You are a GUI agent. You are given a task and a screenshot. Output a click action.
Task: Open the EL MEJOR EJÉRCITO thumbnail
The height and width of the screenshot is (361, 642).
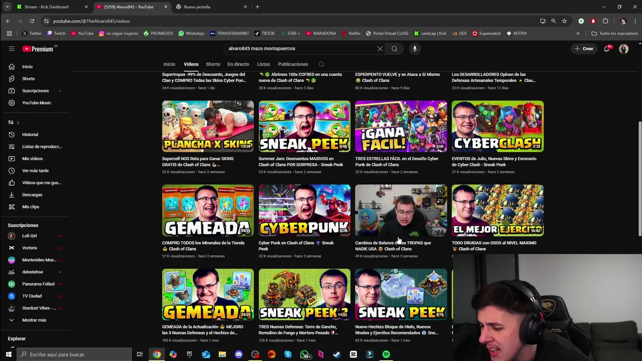pos(498,211)
